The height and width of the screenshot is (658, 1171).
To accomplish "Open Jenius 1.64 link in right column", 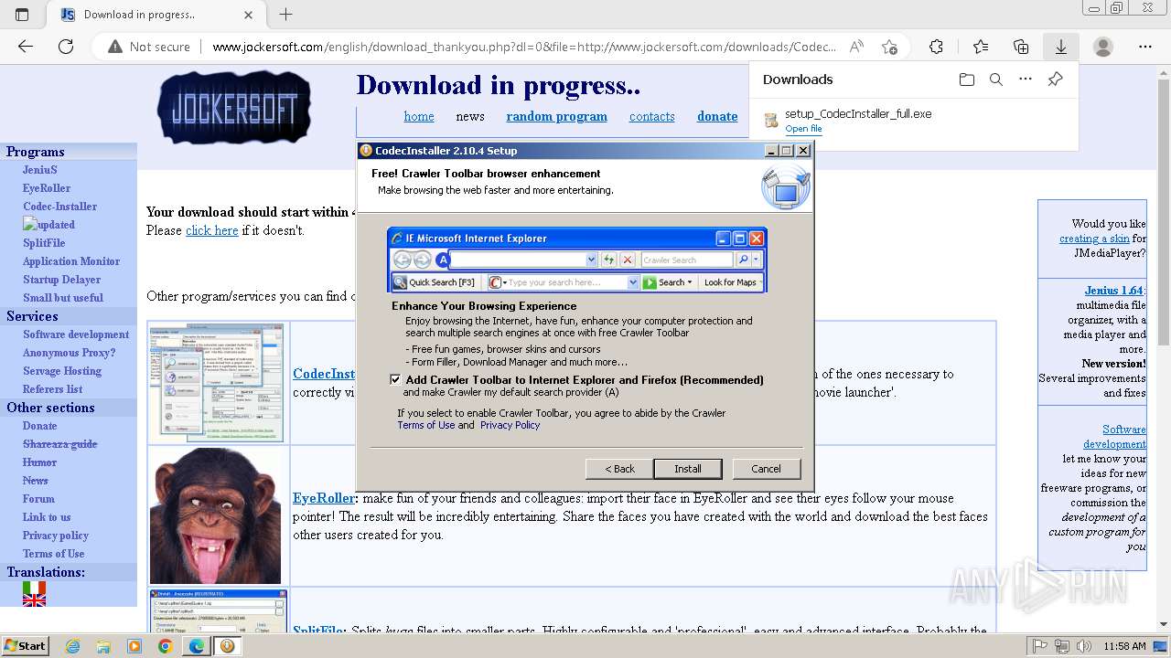I will [1114, 291].
